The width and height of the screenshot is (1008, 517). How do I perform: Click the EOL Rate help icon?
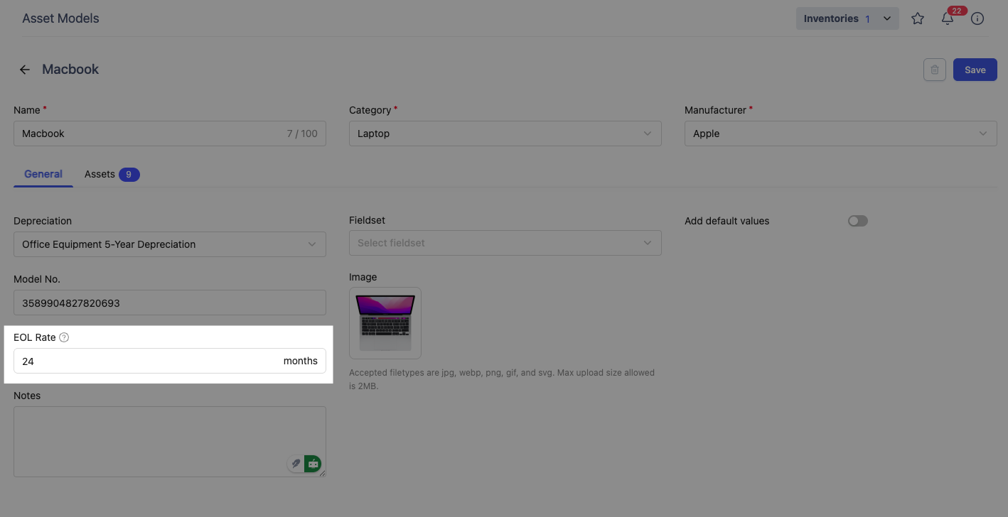tap(64, 337)
